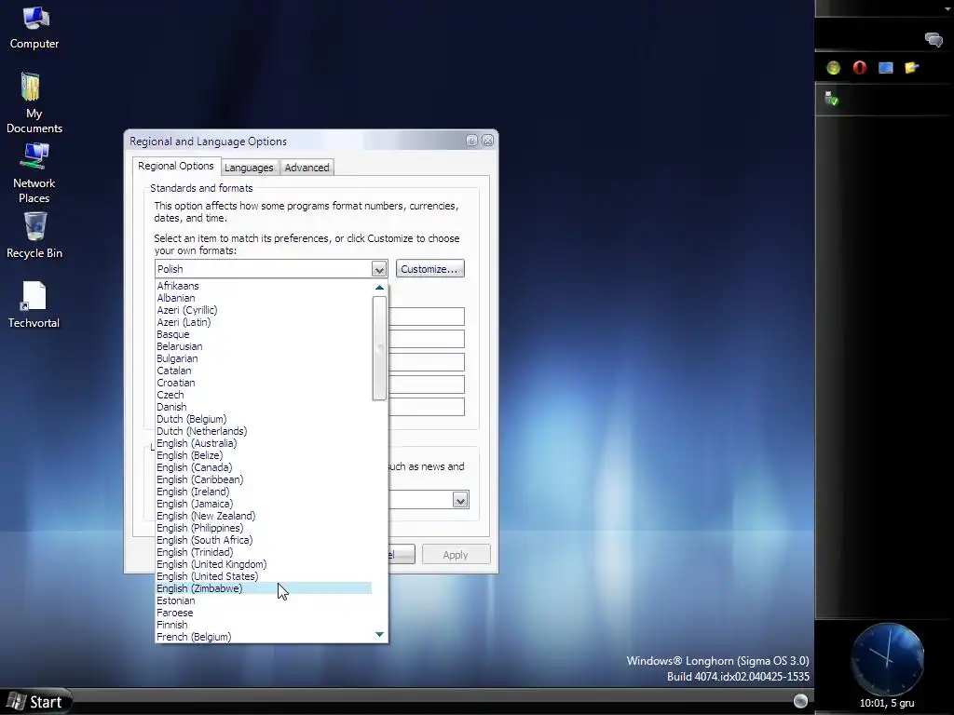The width and height of the screenshot is (954, 715).
Task: Select Belarusian in the list
Action: [264, 346]
